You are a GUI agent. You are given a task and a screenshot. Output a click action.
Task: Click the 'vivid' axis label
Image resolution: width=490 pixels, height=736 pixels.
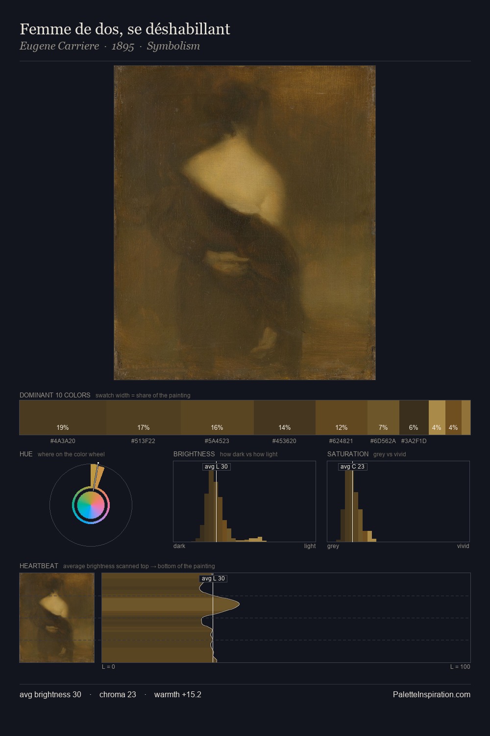(x=463, y=546)
